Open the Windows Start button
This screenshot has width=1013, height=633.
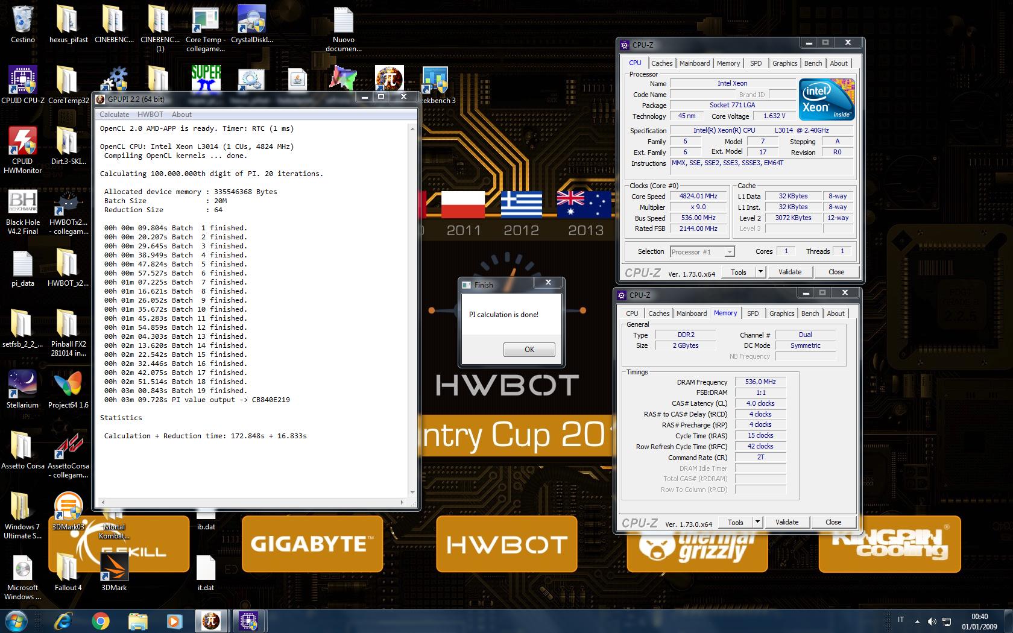coord(16,621)
